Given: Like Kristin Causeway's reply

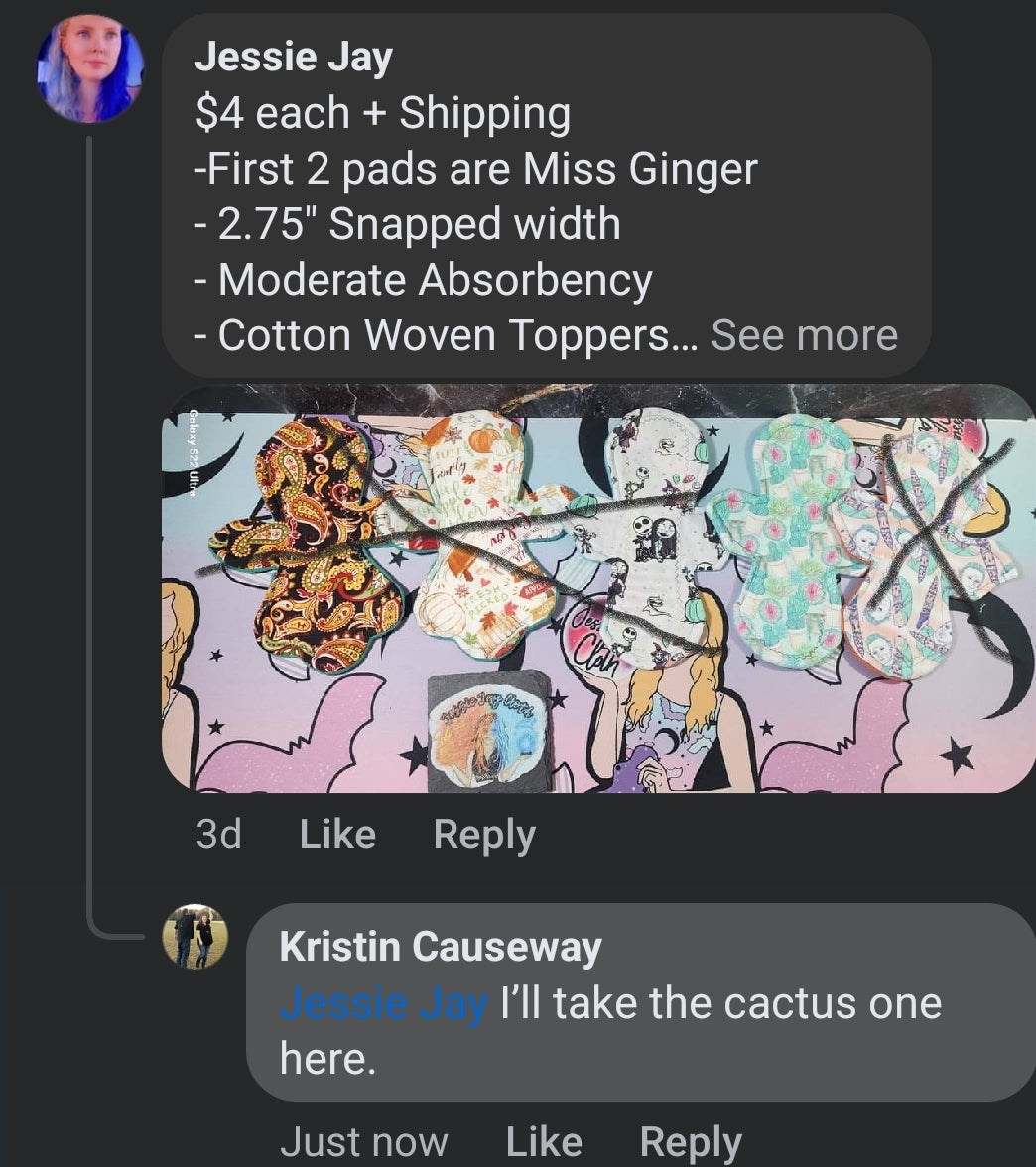Looking at the screenshot, I should (x=544, y=1142).
